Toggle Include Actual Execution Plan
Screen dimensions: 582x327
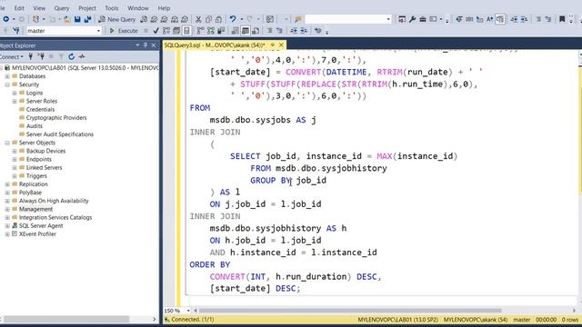200,31
